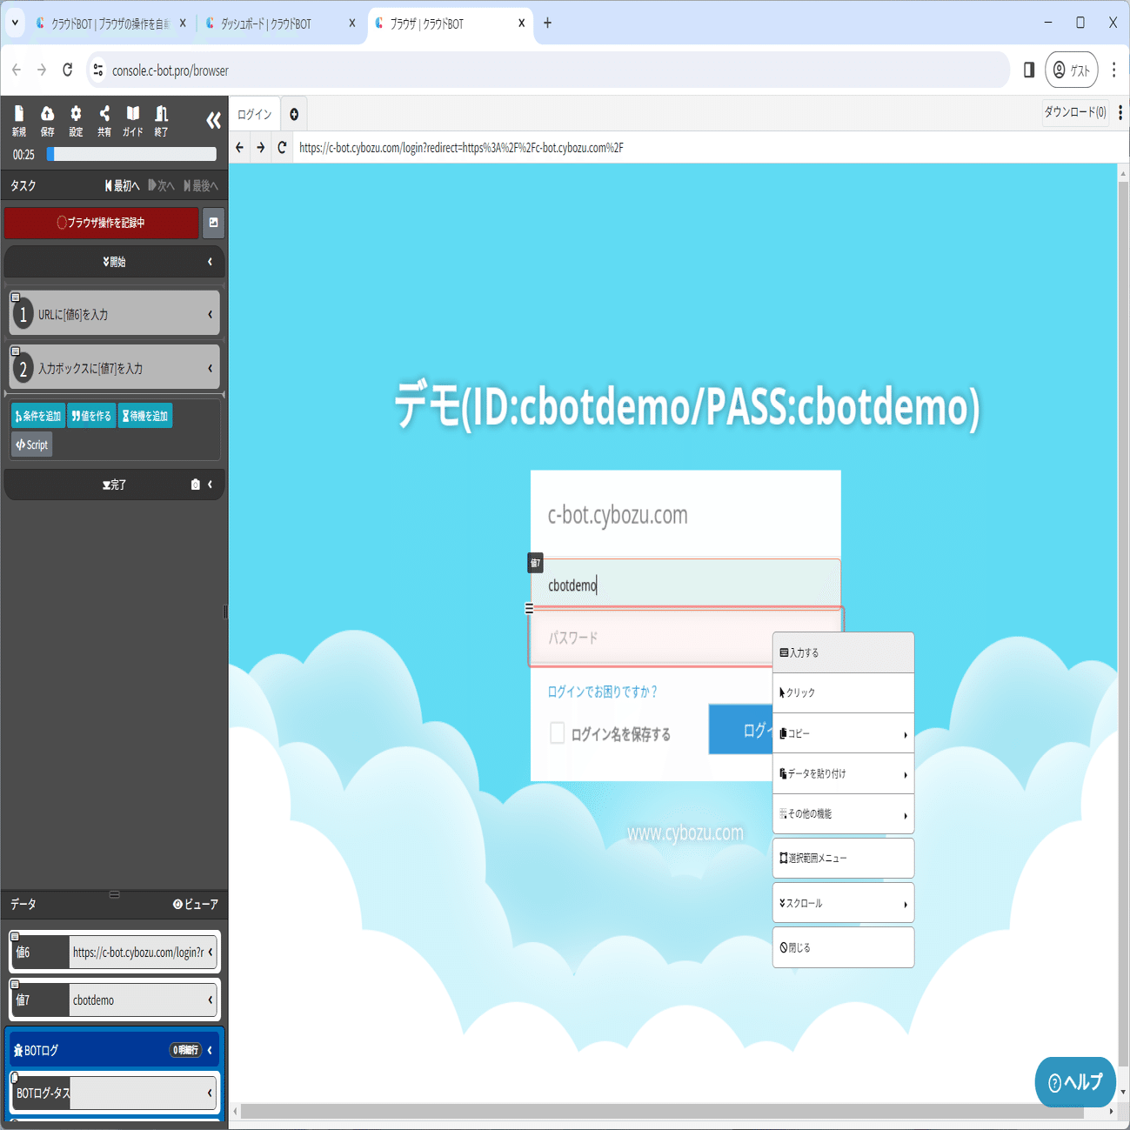The width and height of the screenshot is (1130, 1130).
Task: Click the recording progress bar at 00:25
Action: pos(130,154)
